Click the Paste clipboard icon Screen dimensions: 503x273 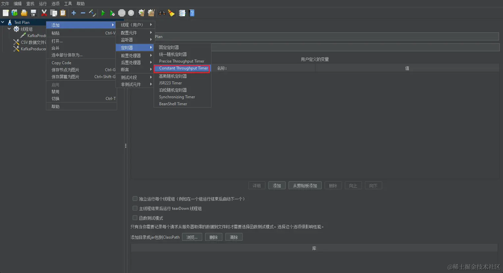(x=63, y=13)
